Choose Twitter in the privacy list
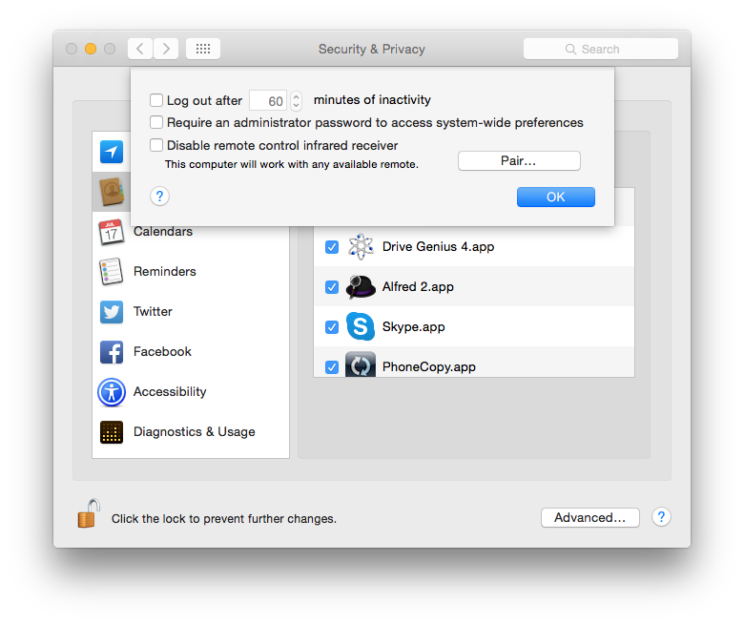Viewport: 744px width, 624px height. coord(153,312)
